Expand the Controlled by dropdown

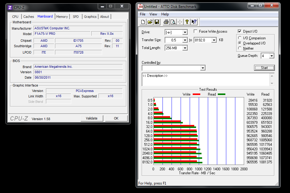point(203,68)
